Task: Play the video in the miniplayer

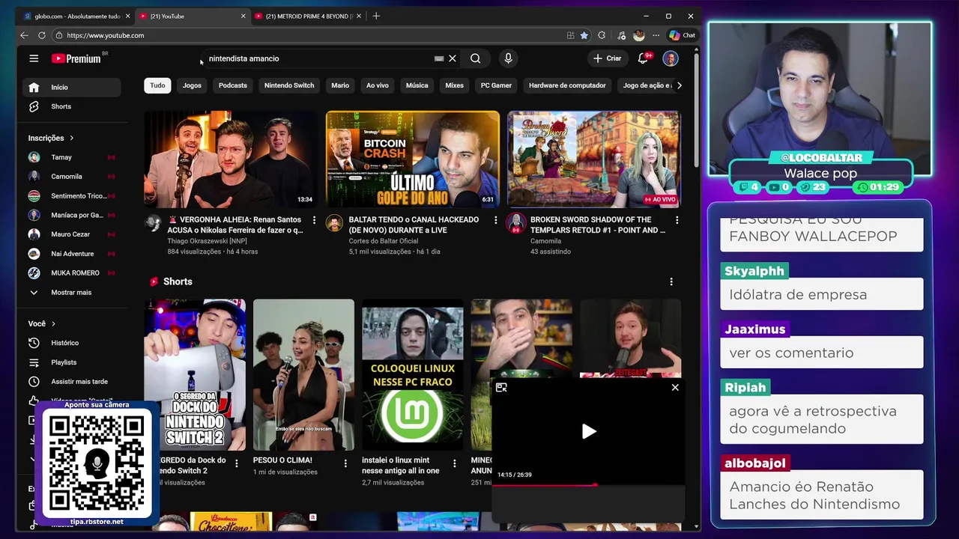Action: (589, 431)
